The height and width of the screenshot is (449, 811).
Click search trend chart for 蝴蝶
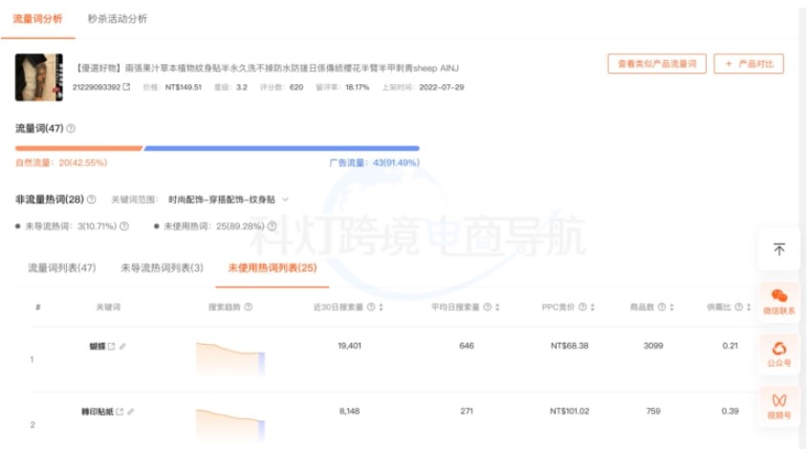230,359
